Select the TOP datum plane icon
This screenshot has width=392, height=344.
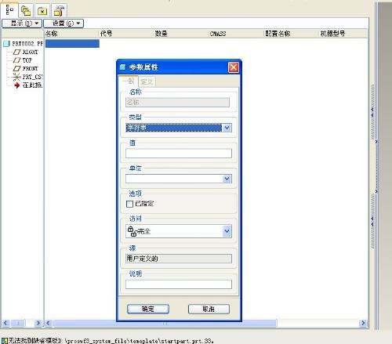17,60
